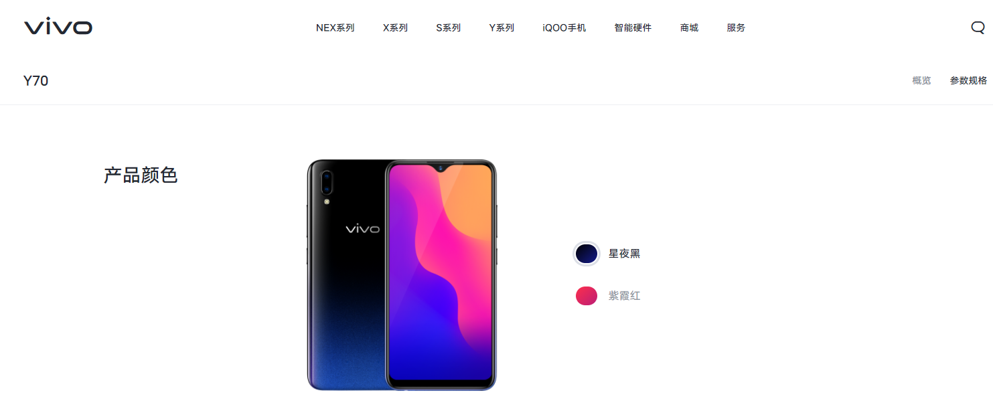Click the 产品颜色 section heading
The height and width of the screenshot is (405, 993).
pyautogui.click(x=141, y=175)
